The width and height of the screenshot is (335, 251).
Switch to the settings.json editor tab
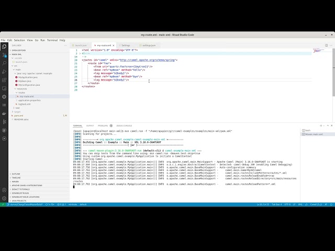click(149, 45)
